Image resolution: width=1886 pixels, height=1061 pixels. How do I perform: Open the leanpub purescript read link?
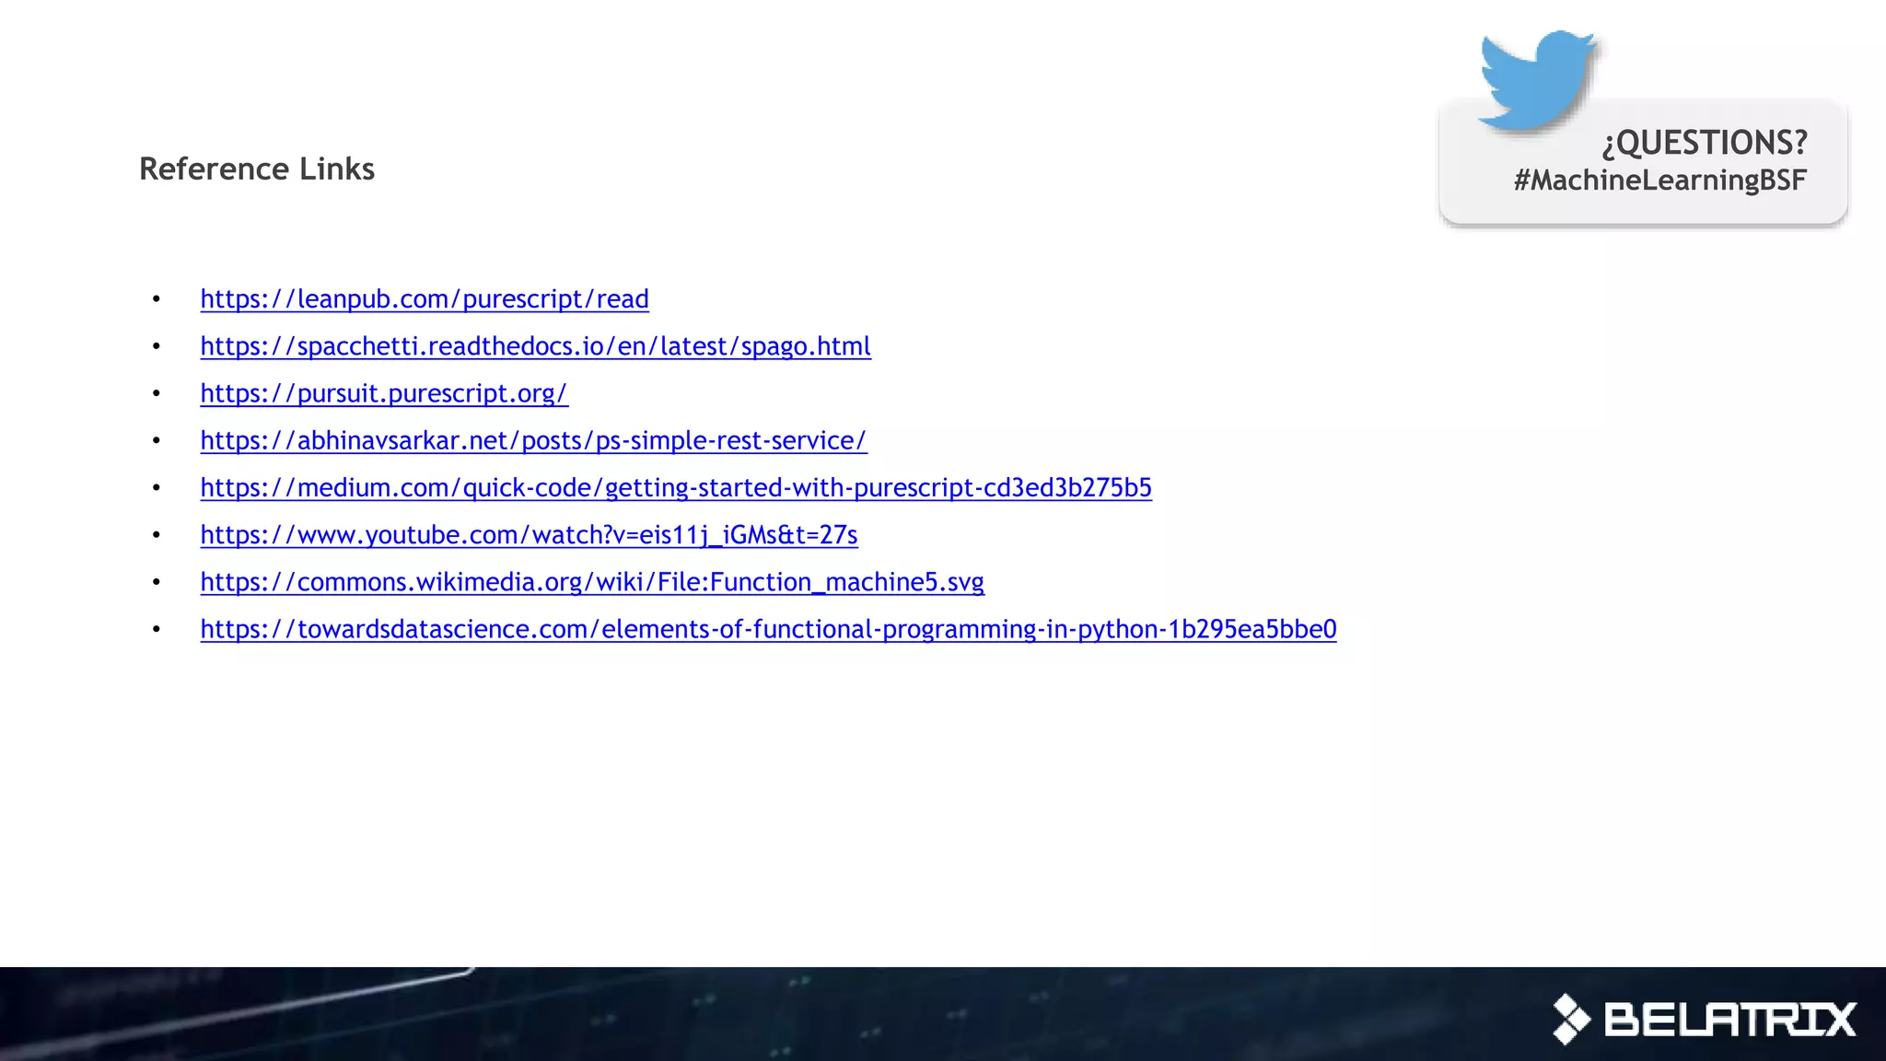click(425, 299)
